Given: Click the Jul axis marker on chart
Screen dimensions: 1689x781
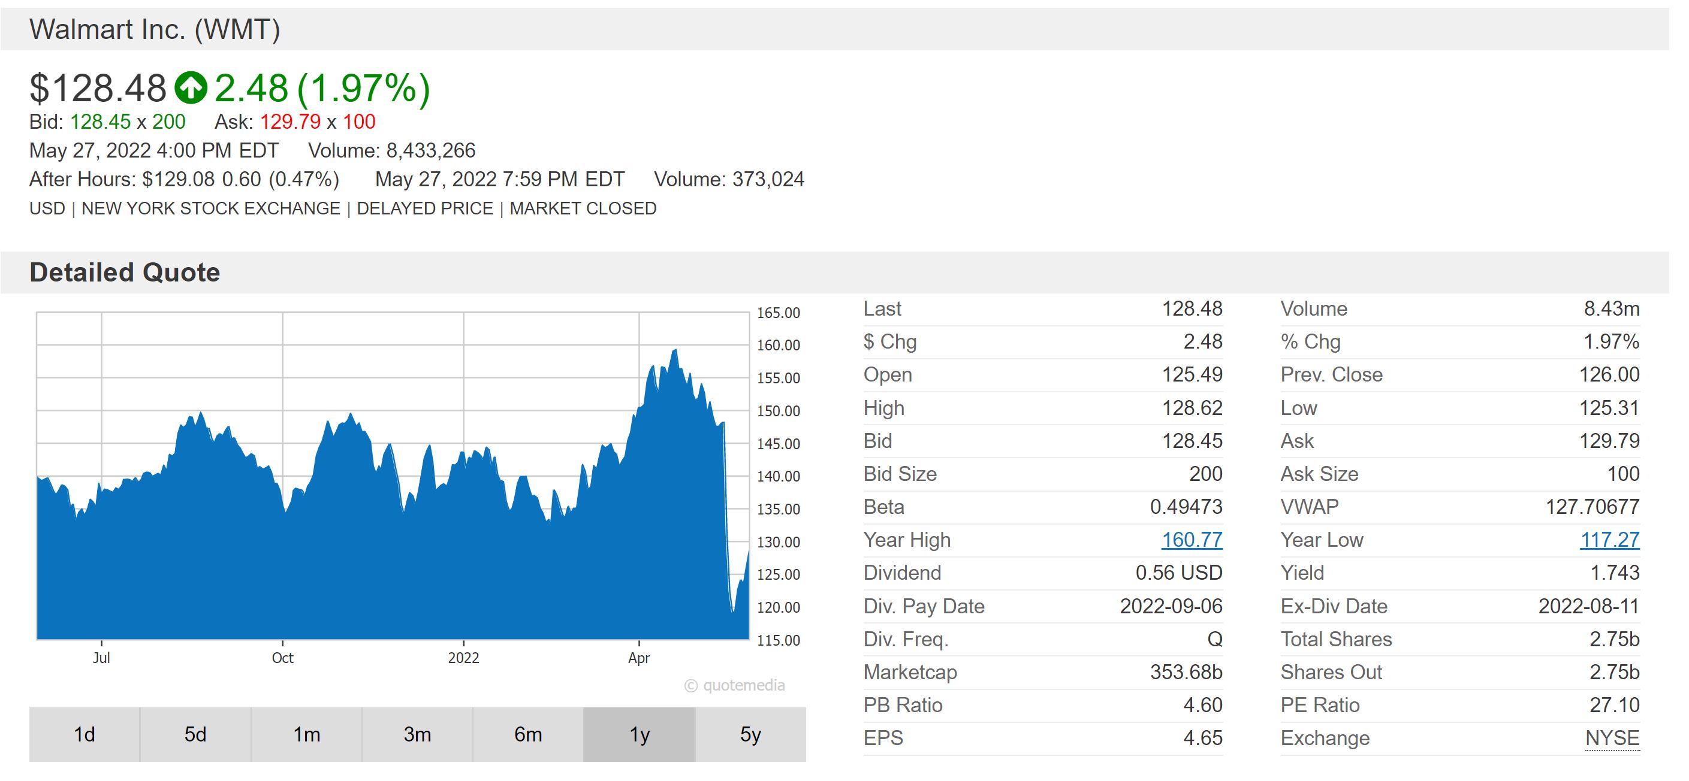Looking at the screenshot, I should pos(102,657).
